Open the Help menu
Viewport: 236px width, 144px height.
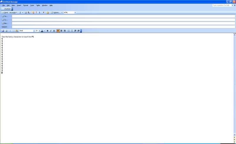click(51, 5)
